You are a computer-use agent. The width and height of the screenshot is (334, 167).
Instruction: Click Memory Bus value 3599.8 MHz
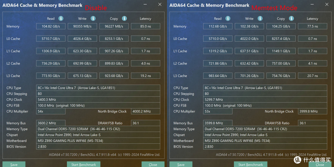click(x=218, y=123)
